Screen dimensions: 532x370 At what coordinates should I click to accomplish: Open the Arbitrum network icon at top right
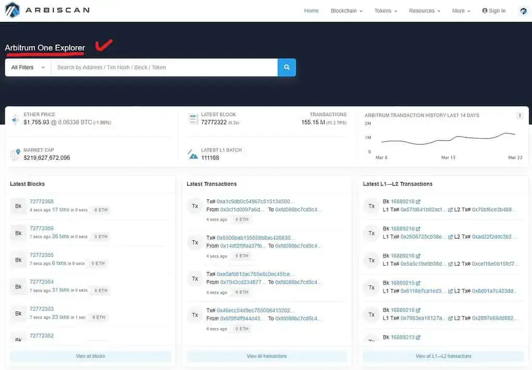point(524,11)
